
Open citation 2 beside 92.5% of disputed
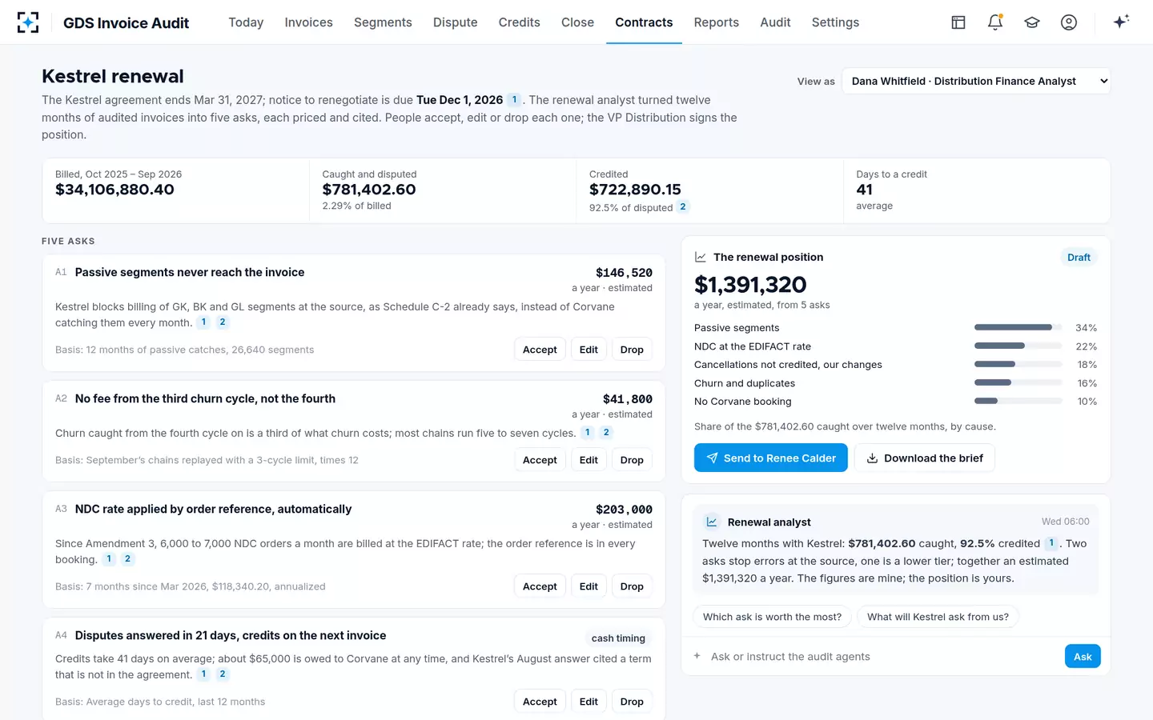pyautogui.click(x=683, y=206)
